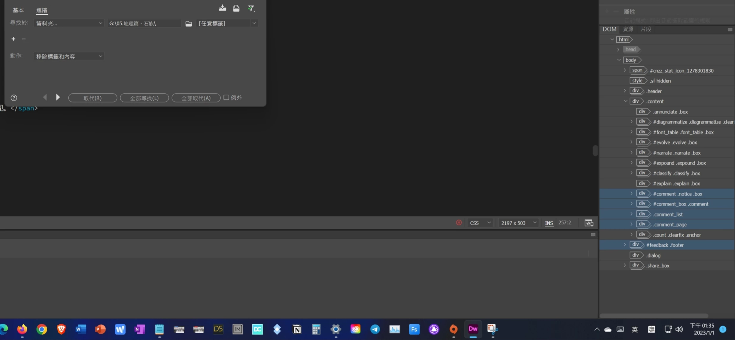Open the 尋找於 資料夾 dropdown

[x=69, y=23]
